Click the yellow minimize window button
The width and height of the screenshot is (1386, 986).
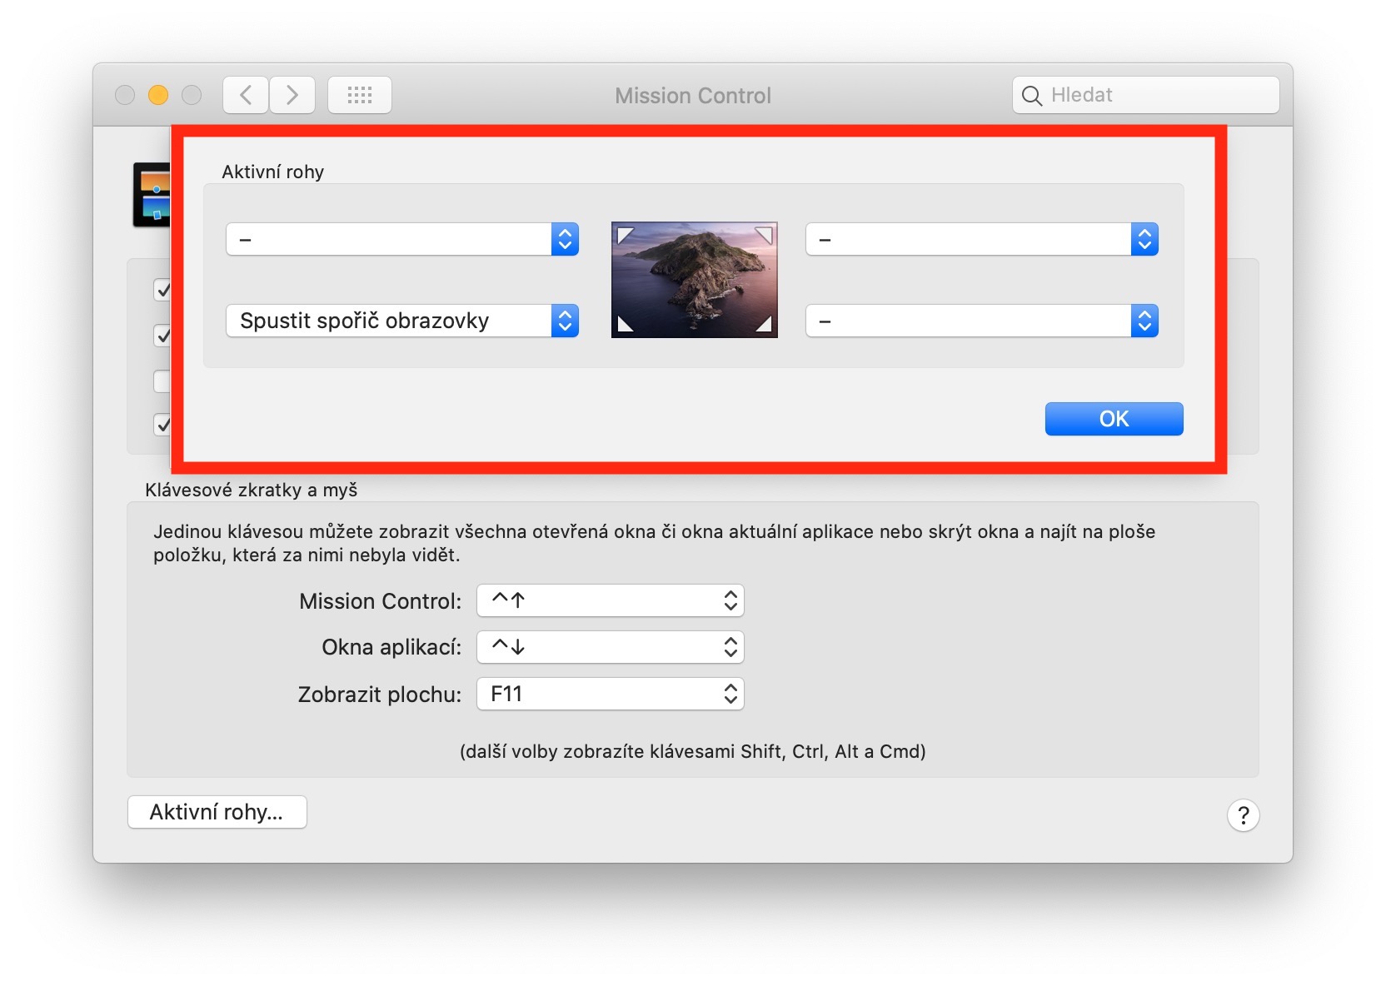pos(158,95)
